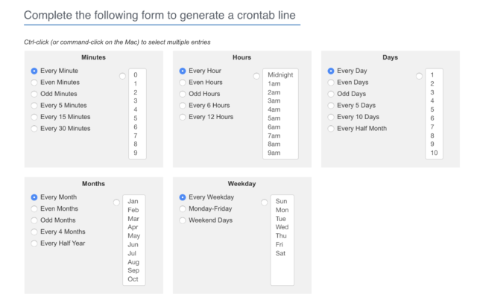Select Wed in the weekday list
Viewport: 477px width, 303px height.
[282, 227]
